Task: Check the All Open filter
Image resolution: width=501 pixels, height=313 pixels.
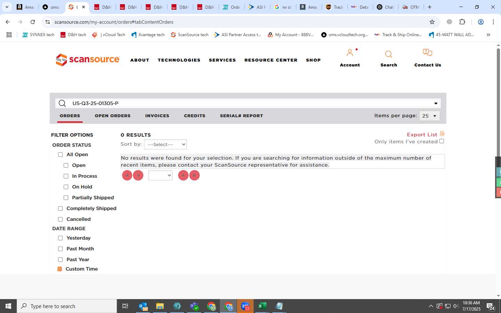Action: (x=60, y=155)
